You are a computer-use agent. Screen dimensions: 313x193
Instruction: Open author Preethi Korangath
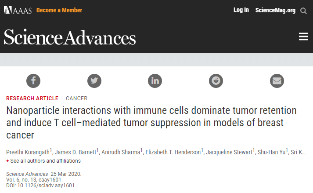28,152
